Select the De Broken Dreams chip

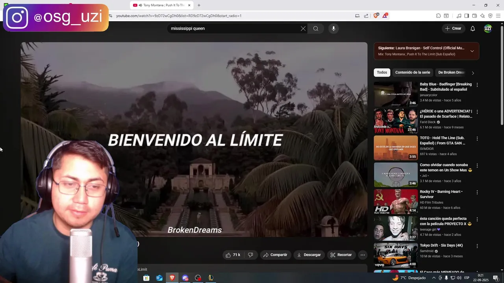pyautogui.click(x=452, y=72)
